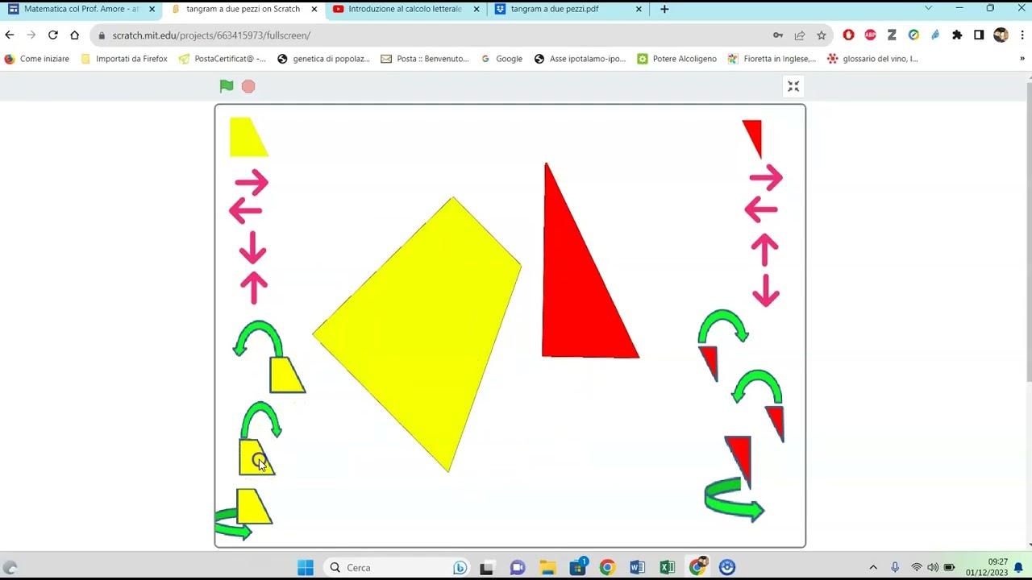The height and width of the screenshot is (580, 1032).
Task: Open the Windows Start menu
Action: click(306, 568)
